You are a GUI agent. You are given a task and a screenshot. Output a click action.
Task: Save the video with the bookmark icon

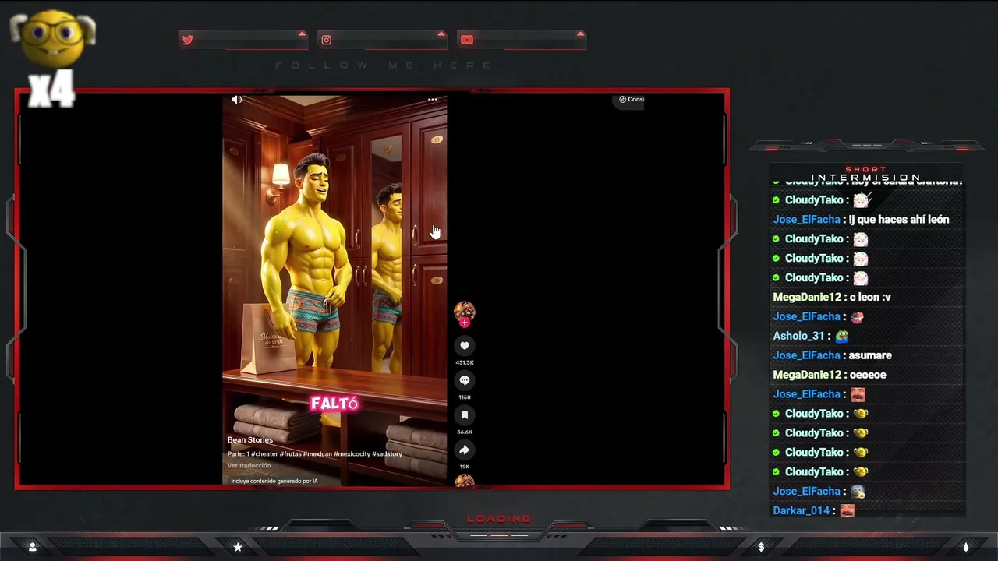[x=465, y=415]
